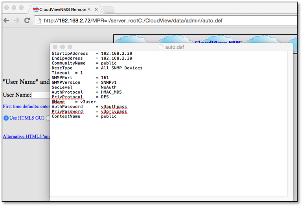
Task: Open a new browser tab
Action: coord(108,9)
